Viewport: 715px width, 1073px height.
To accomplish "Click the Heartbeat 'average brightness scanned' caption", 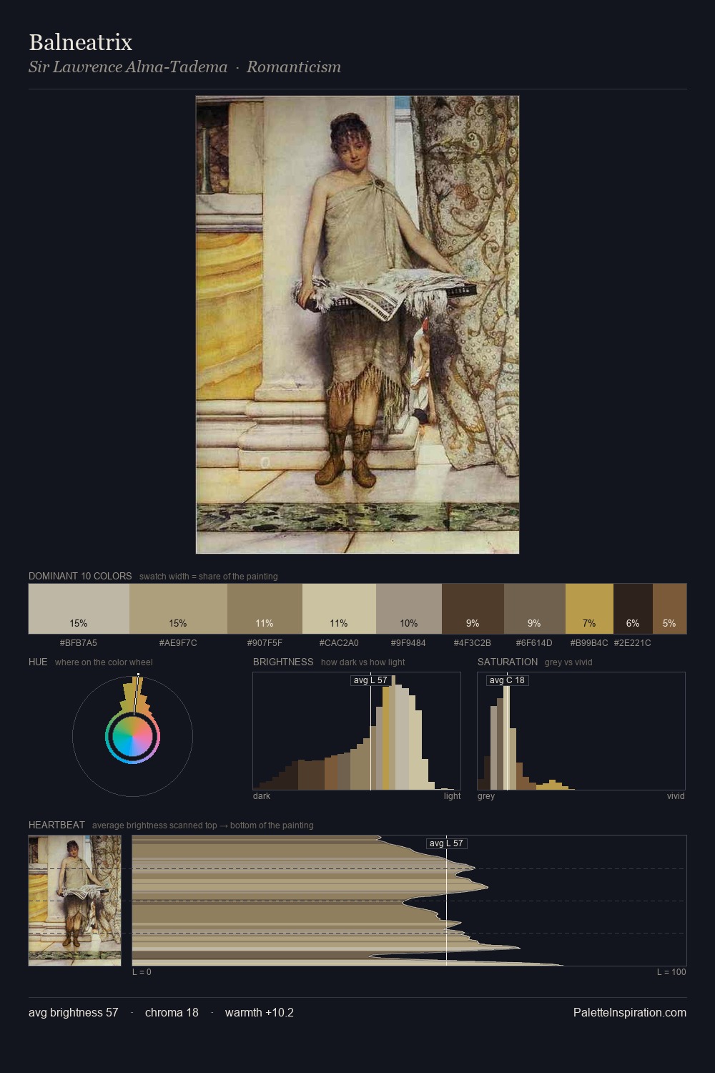I will (203, 825).
